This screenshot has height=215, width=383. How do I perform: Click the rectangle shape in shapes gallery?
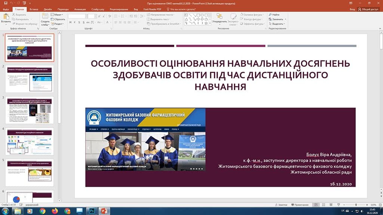[x=198, y=15]
